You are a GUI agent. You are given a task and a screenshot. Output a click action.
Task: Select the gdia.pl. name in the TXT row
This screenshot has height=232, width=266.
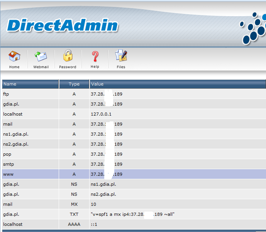(11, 214)
